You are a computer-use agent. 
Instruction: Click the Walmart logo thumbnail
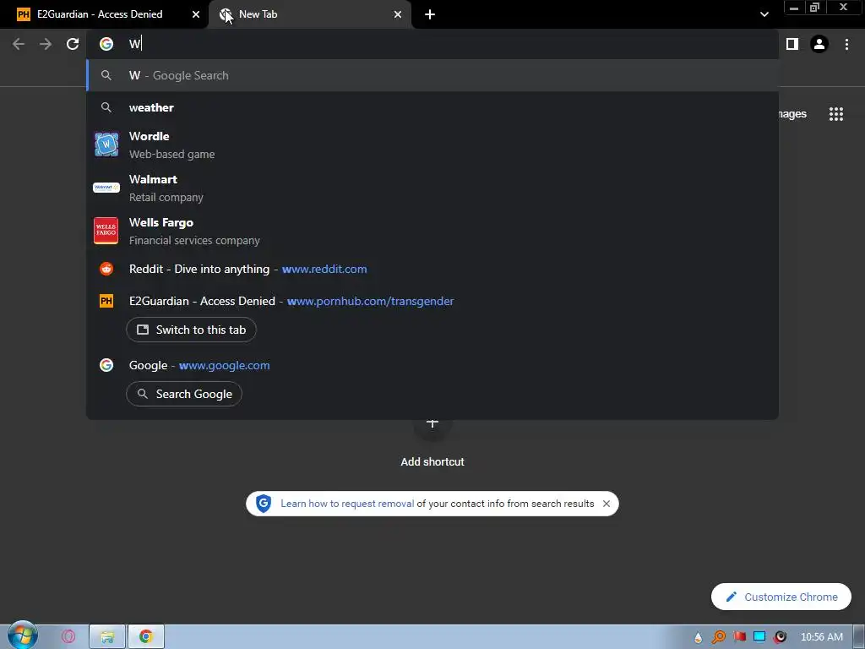point(106,188)
